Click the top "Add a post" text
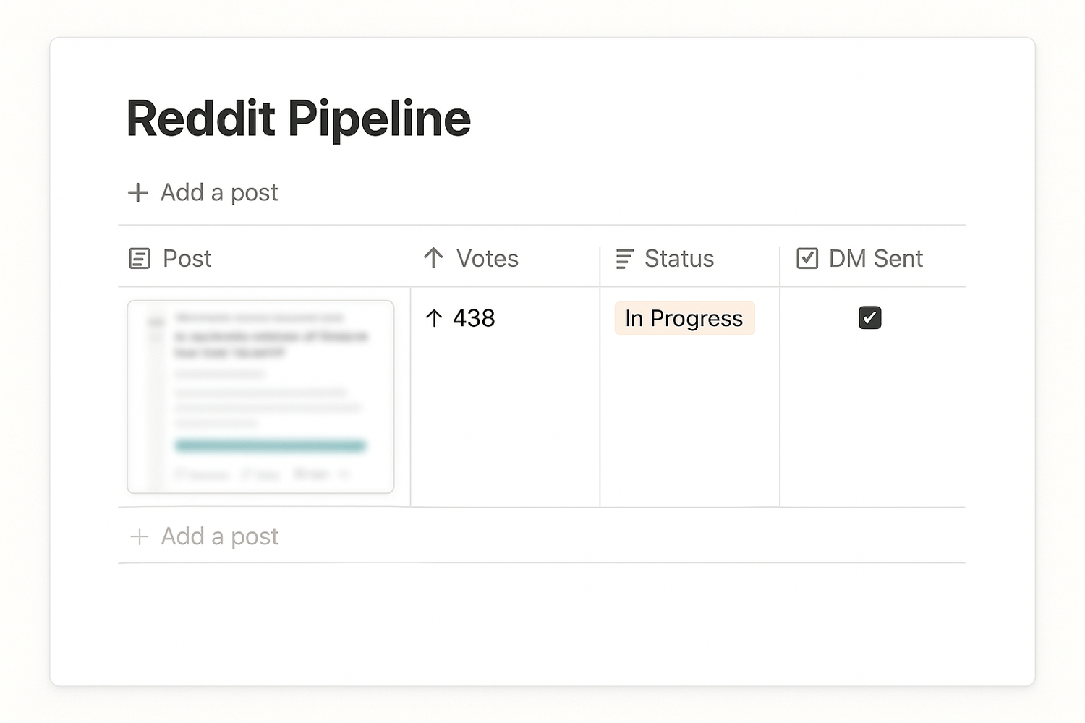Viewport: 1085px width, 723px height. pos(219,192)
